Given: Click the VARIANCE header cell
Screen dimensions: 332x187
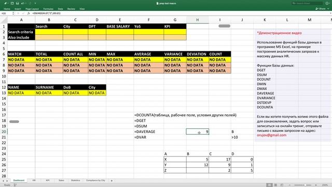Looking at the screenshot, I should [175, 54].
